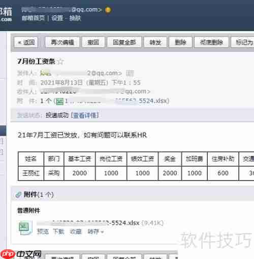Select the 住房补助 header cell
Viewport: 254px width, 259px height.
click(223, 159)
